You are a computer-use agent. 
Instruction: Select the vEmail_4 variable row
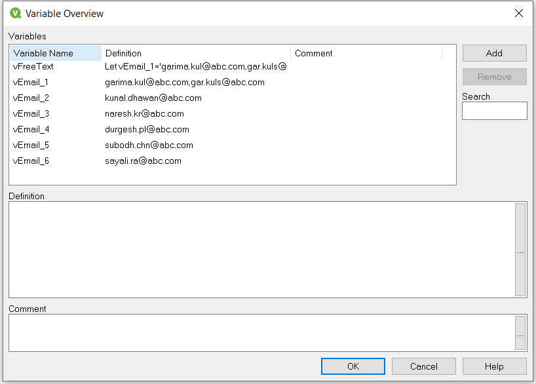point(31,129)
